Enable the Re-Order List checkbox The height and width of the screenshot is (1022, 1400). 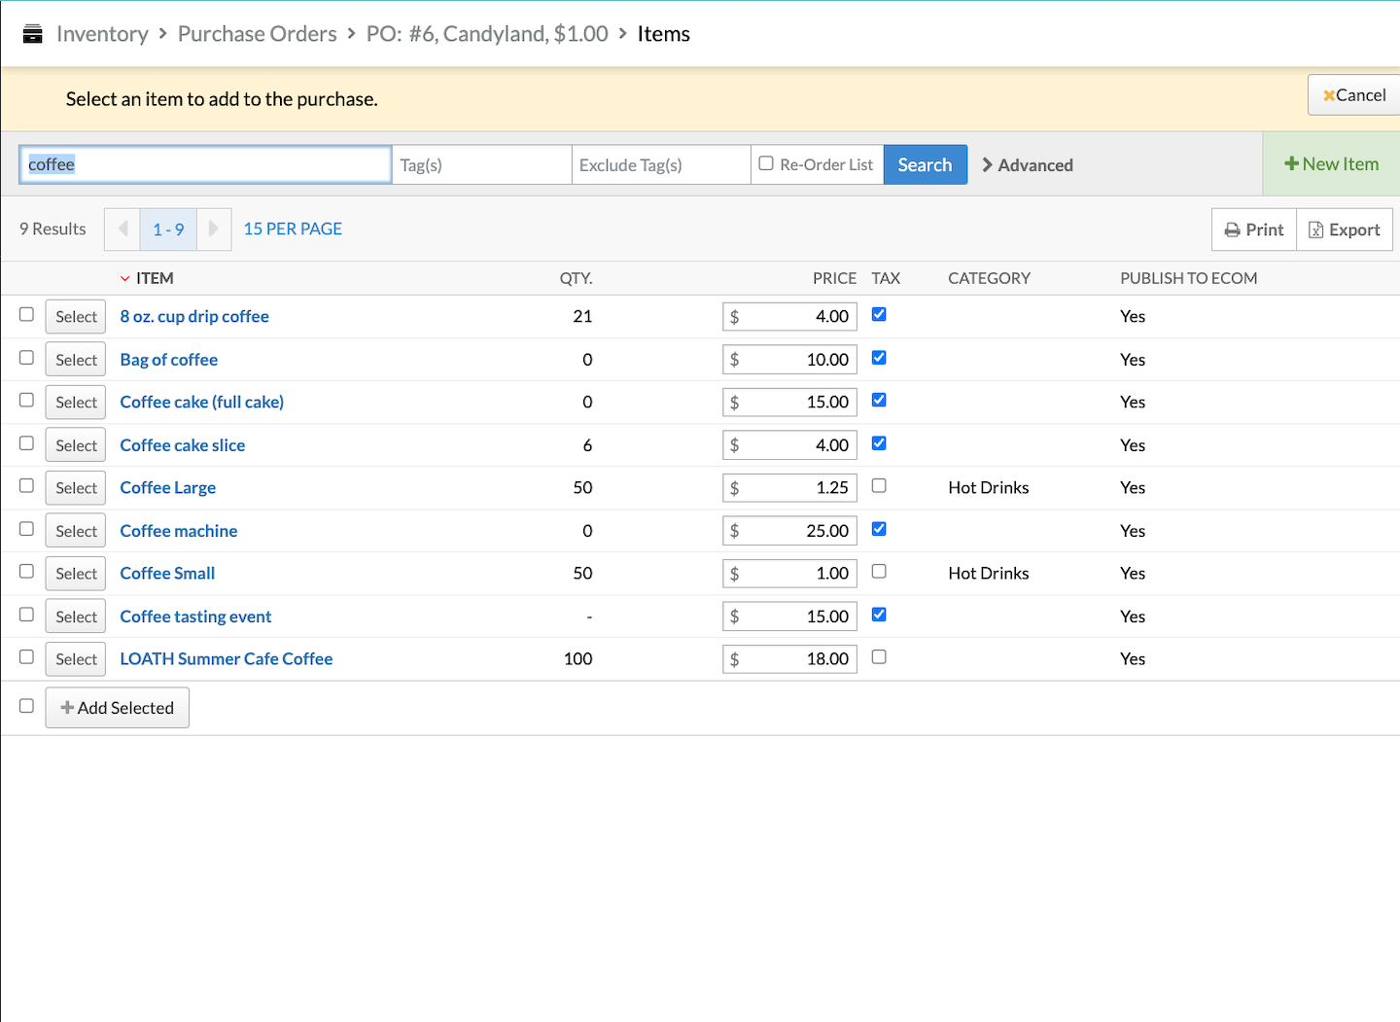click(766, 163)
